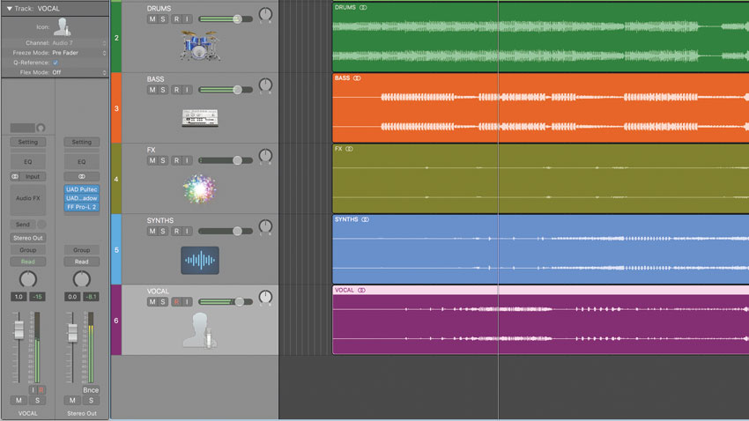Screen dimensions: 749x421
Task: Click the SYNTHS waveform track icon
Action: point(200,260)
